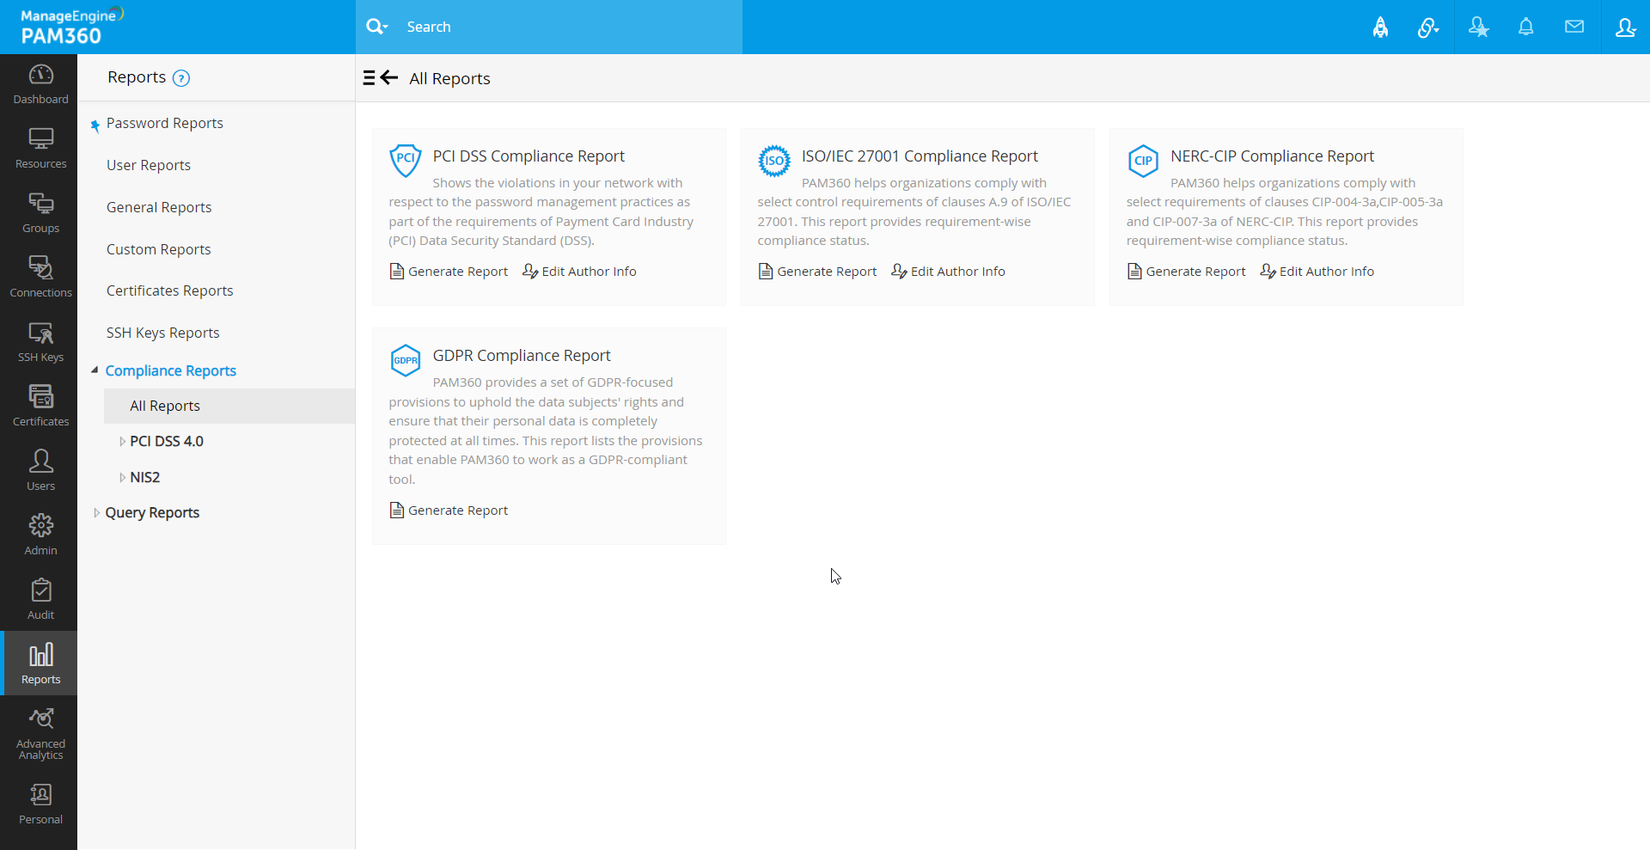Image resolution: width=1650 pixels, height=850 pixels.
Task: Open Groups in the left sidebar
Action: (x=40, y=214)
